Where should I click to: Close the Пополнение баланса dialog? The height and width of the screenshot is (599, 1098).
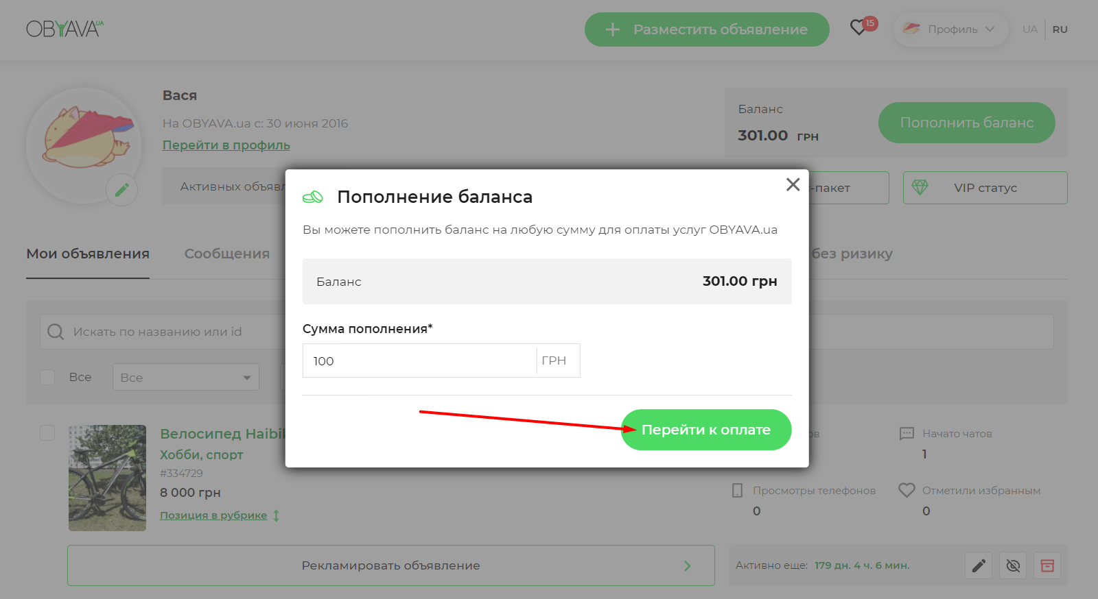[793, 184]
